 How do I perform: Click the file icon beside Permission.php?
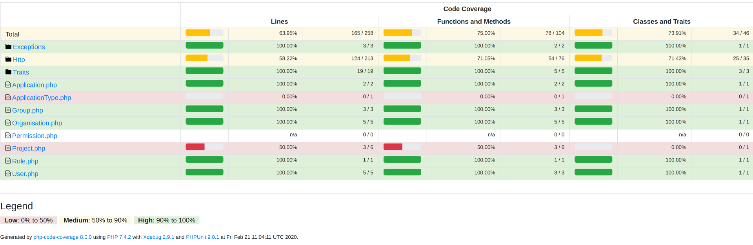[x=8, y=135]
